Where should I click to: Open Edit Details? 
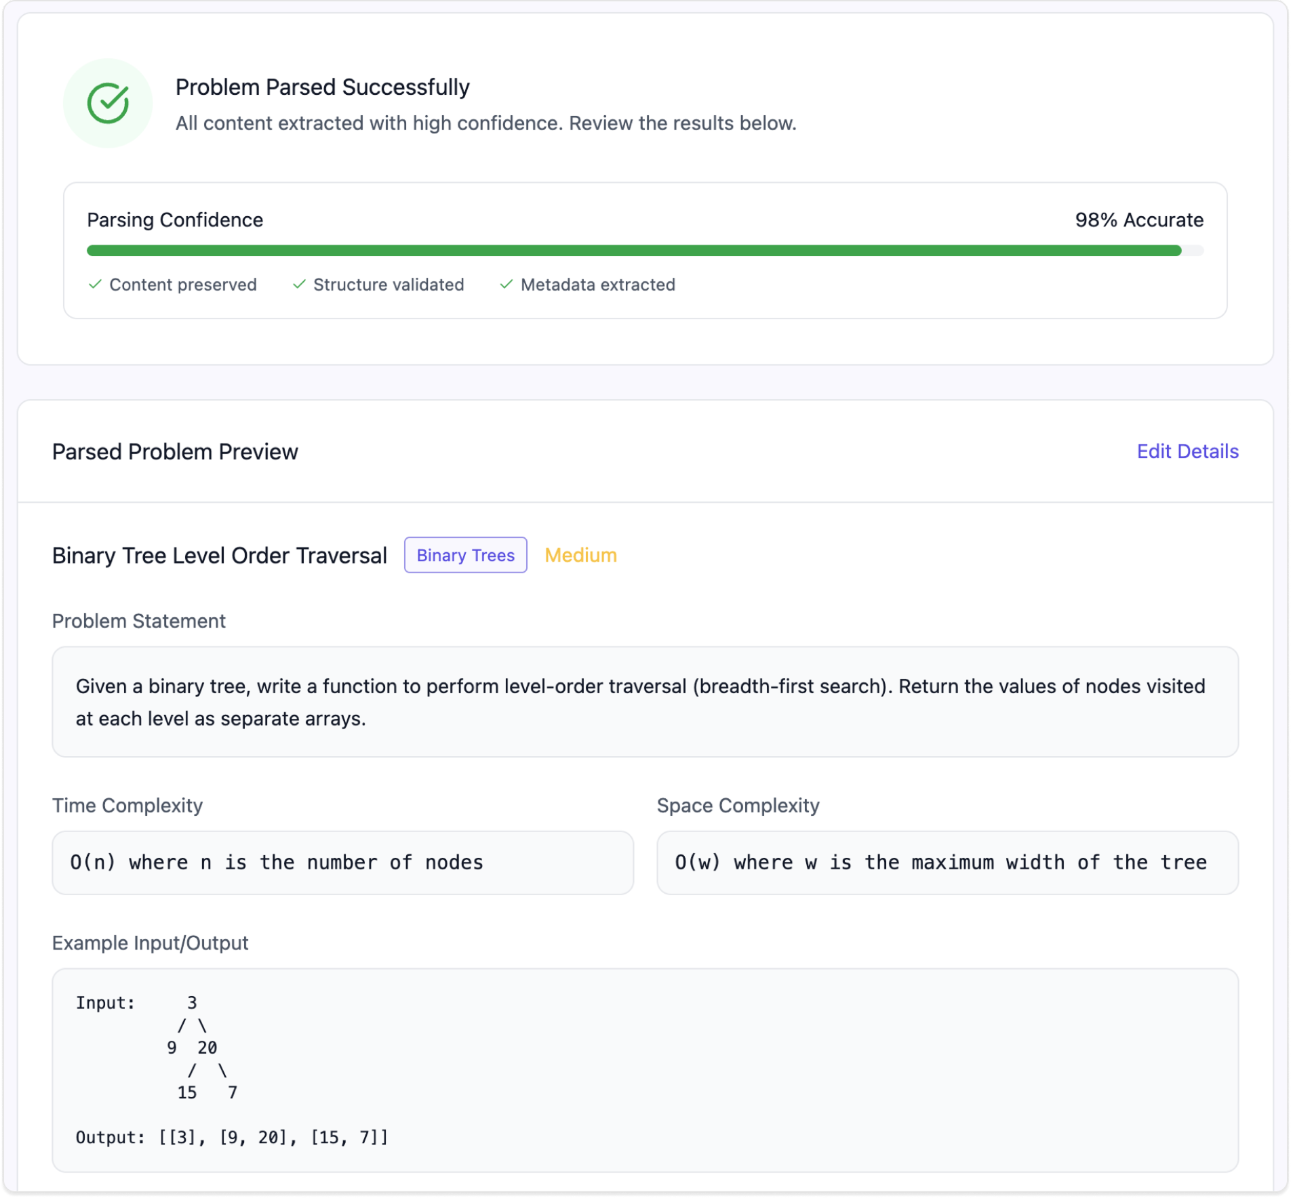tap(1188, 451)
